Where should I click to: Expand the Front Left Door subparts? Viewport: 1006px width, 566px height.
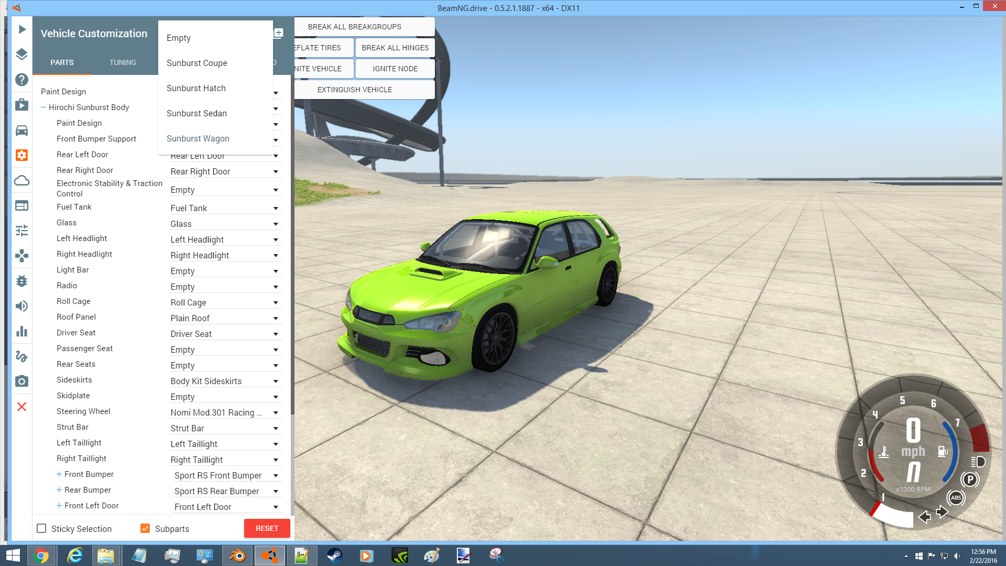(x=59, y=506)
